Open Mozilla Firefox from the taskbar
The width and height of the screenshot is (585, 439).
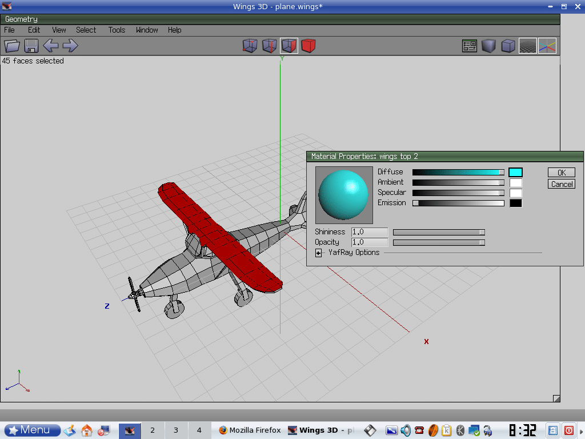(250, 430)
